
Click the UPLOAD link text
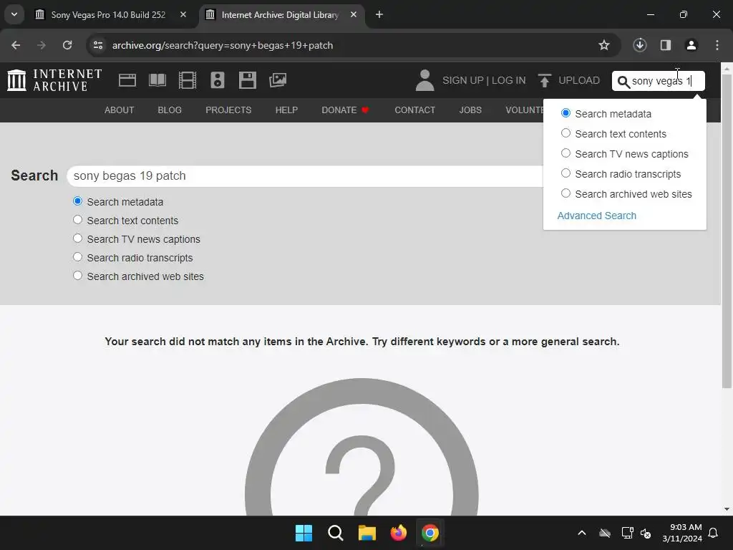[579, 80]
